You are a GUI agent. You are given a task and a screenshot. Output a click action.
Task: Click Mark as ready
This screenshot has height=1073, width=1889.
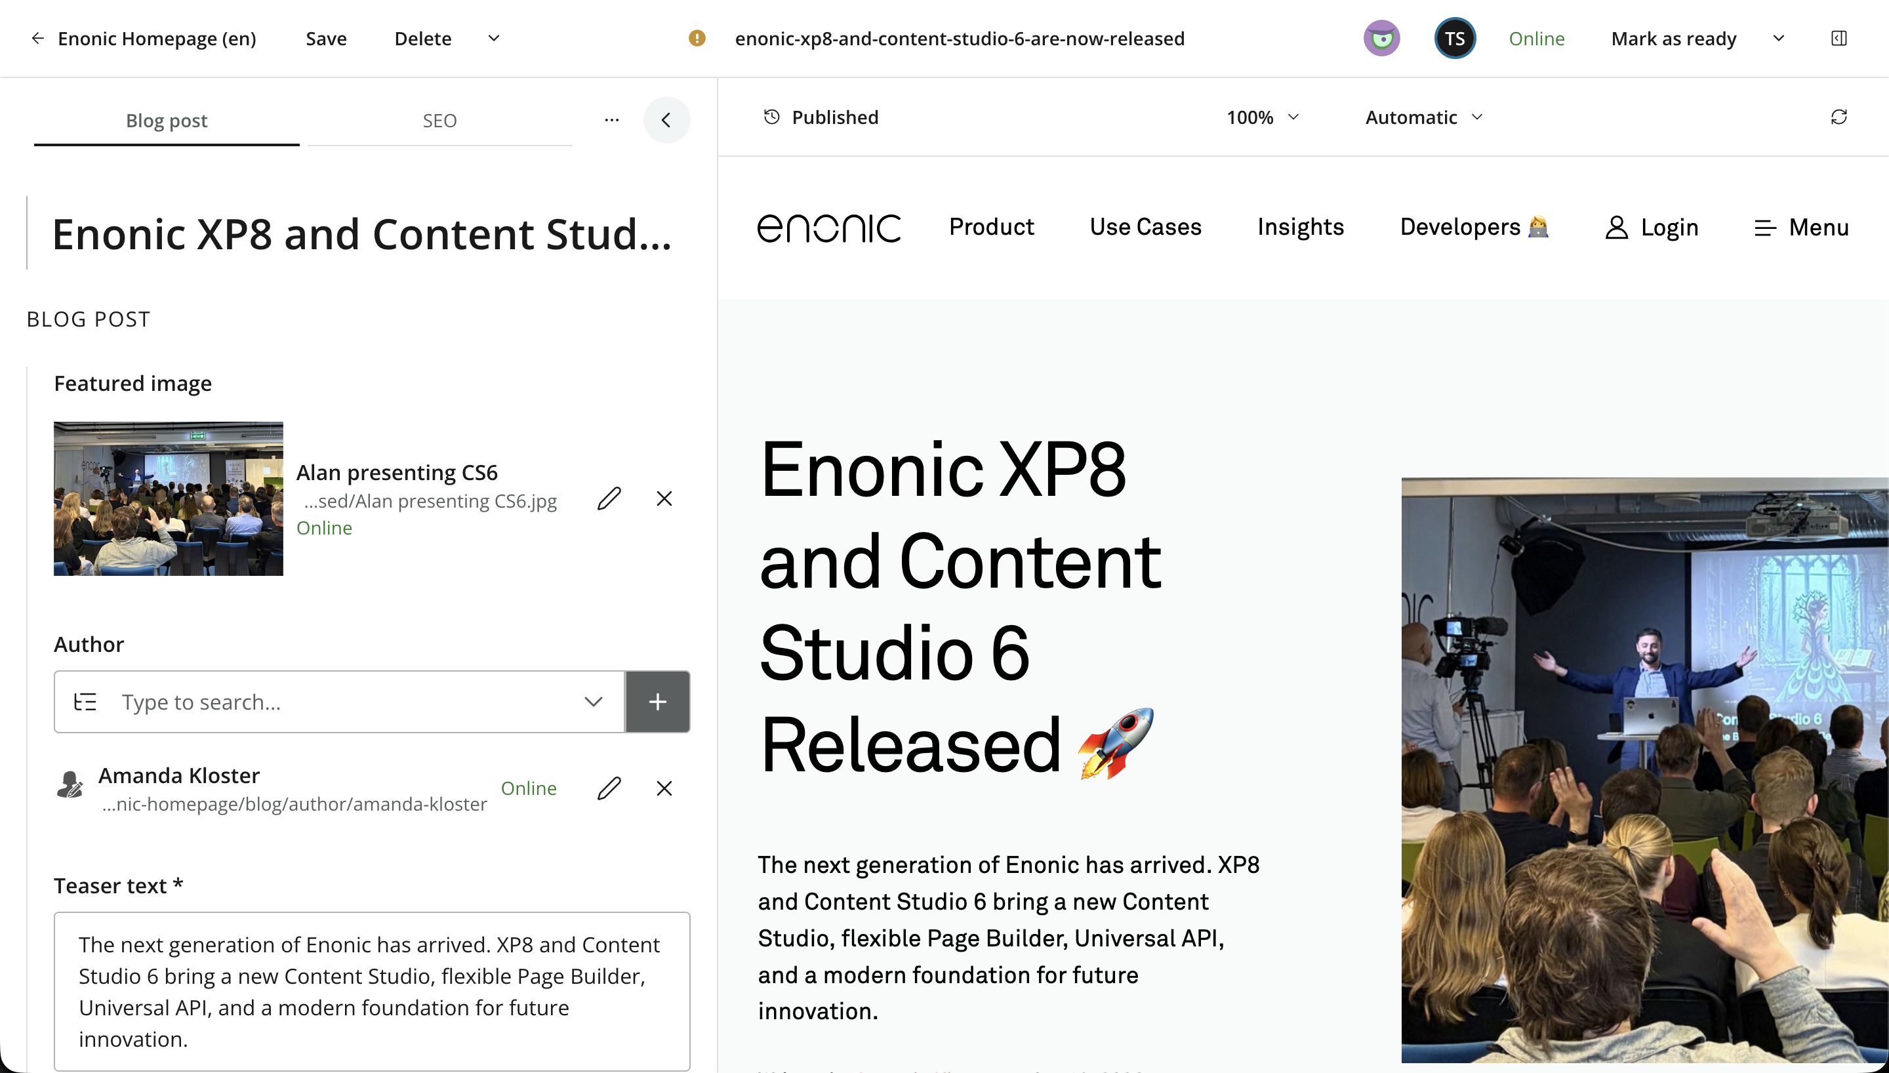click(x=1673, y=38)
